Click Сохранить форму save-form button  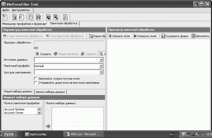(175, 36)
